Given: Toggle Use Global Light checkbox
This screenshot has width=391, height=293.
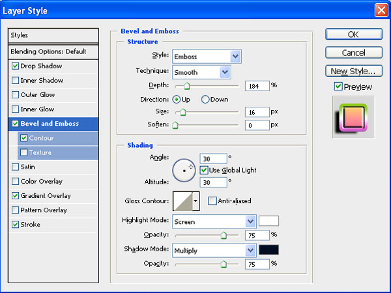Looking at the screenshot, I should (x=204, y=171).
